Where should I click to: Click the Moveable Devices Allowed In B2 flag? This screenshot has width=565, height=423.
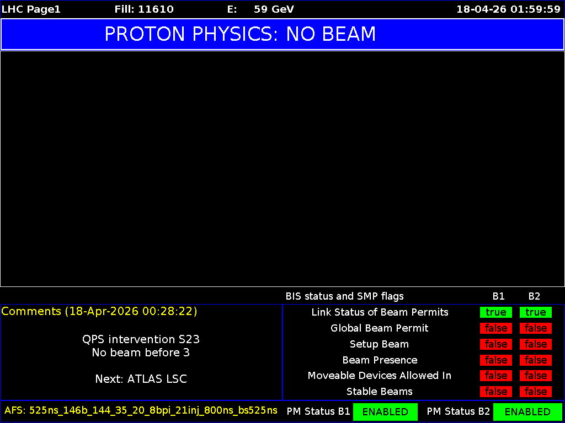tap(535, 376)
